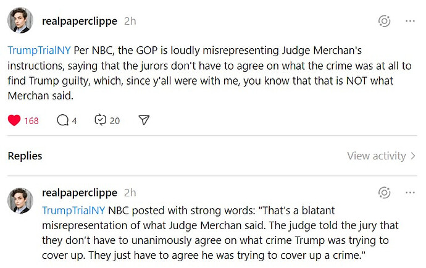Click circular activity icon on main post
This screenshot has height=268, width=426.
(x=384, y=21)
